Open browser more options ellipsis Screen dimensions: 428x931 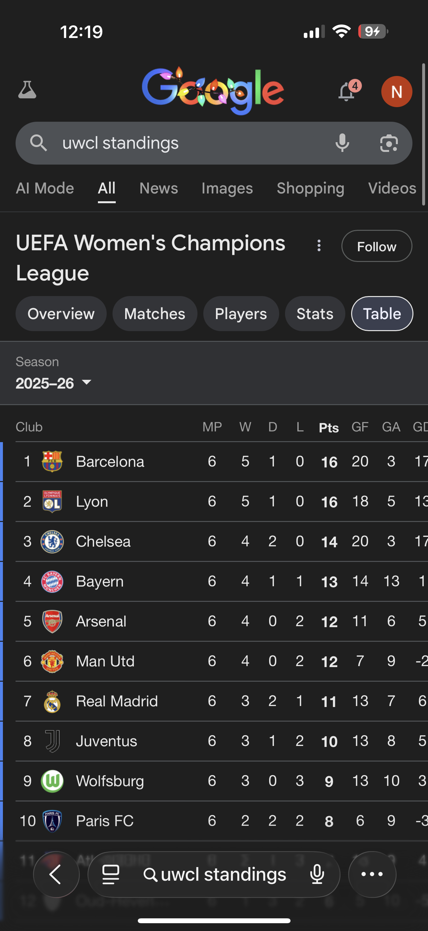coord(372,875)
